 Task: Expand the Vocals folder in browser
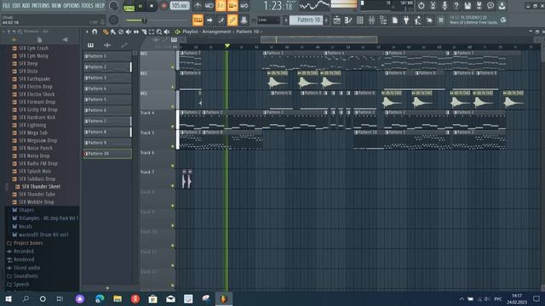pos(25,226)
